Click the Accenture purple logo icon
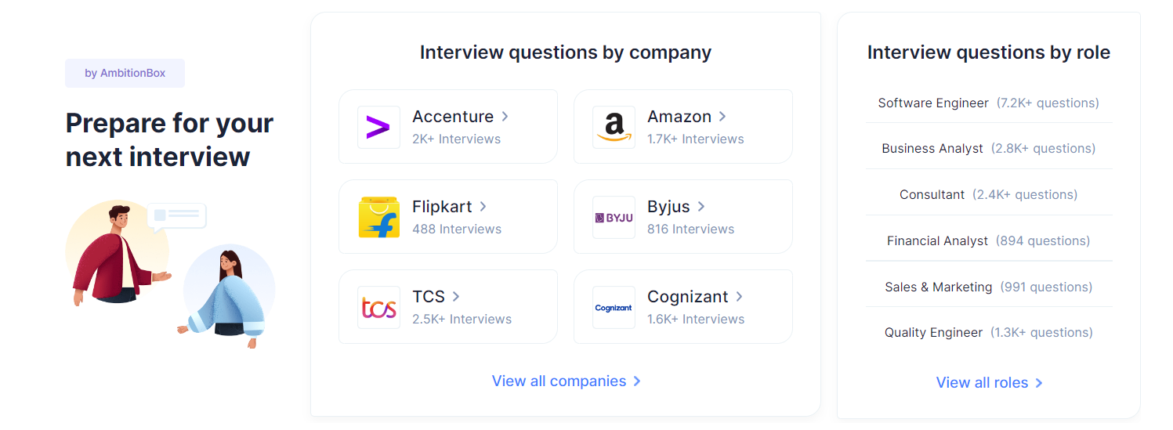The height and width of the screenshot is (430, 1173). coord(378,127)
